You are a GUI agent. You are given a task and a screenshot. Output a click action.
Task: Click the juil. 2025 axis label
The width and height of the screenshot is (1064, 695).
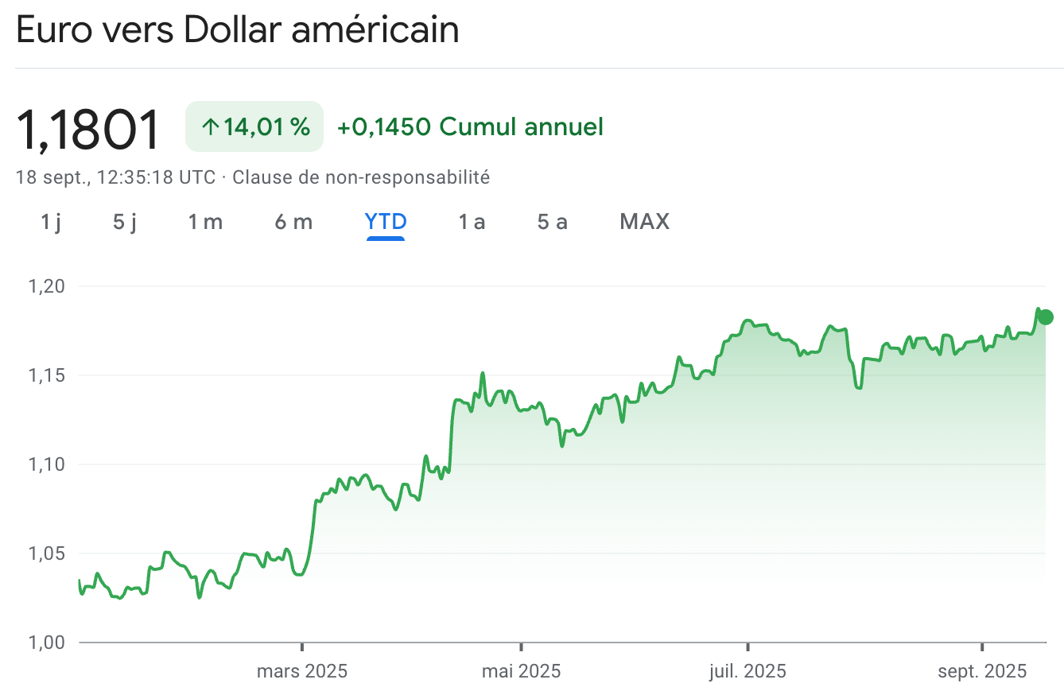click(748, 671)
